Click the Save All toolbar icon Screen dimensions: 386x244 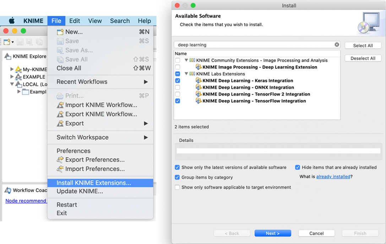(x=39, y=42)
